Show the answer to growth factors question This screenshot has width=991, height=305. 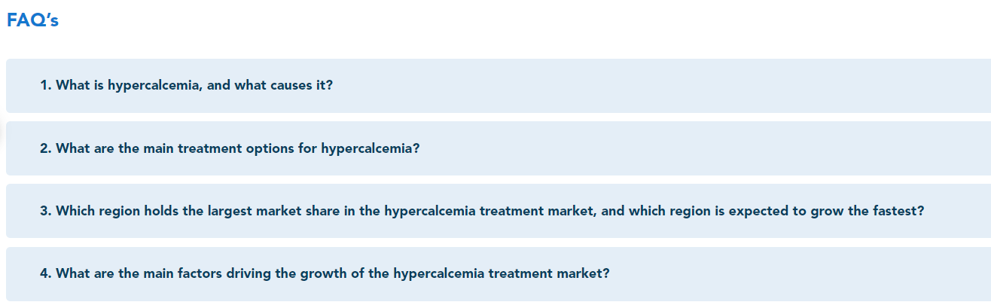pos(499,274)
